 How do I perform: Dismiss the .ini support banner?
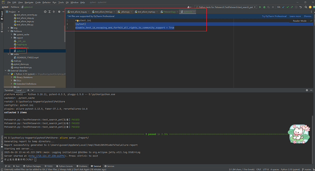click(x=308, y=16)
